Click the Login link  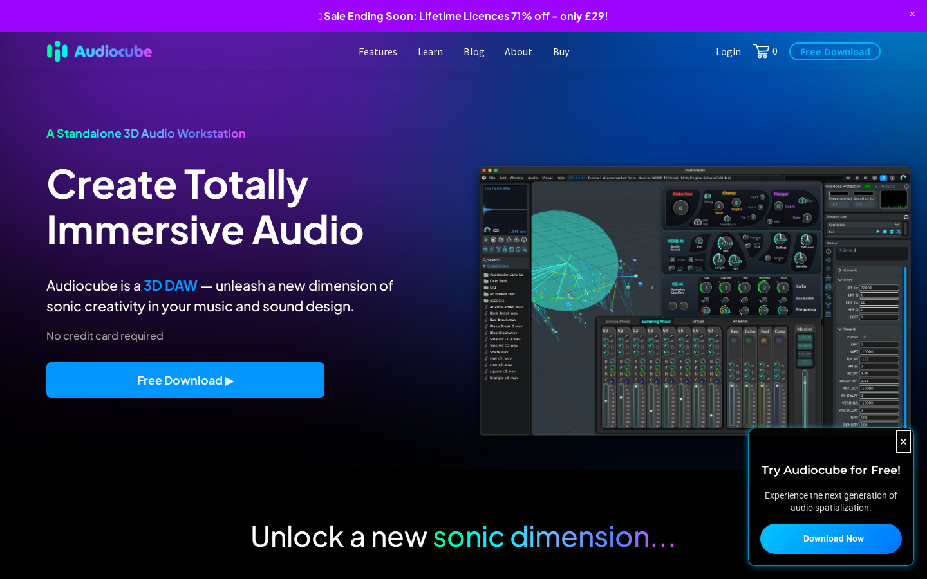coord(728,52)
